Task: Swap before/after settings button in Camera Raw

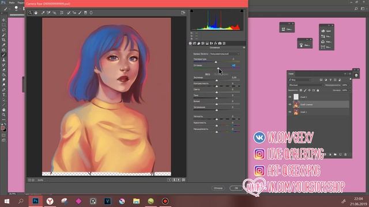Action: [x=174, y=180]
